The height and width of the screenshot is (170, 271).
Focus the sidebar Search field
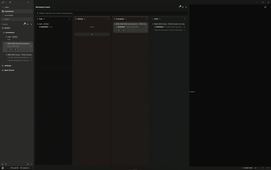click(17, 19)
